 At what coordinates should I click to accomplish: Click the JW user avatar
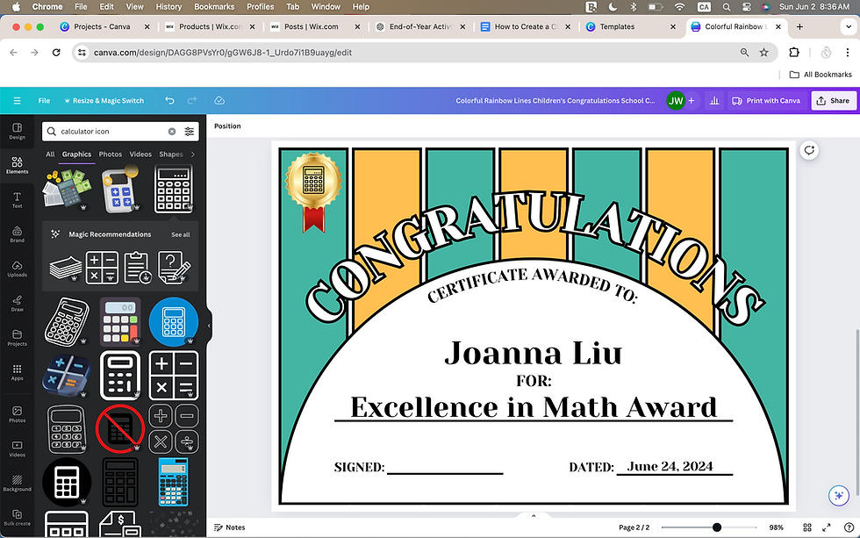coord(676,101)
